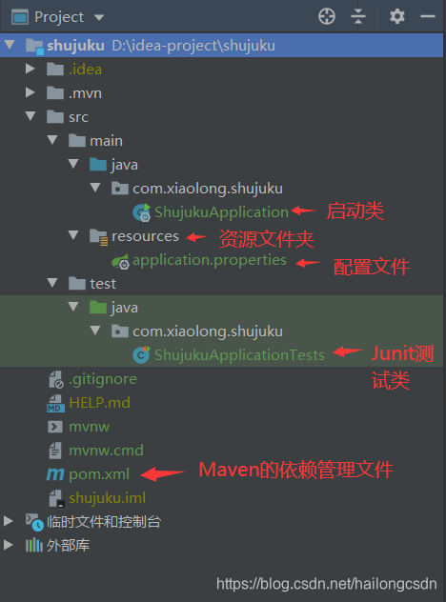Click the external libraries bar-chart icon
Image resolution: width=446 pixels, height=602 pixels.
[33, 545]
